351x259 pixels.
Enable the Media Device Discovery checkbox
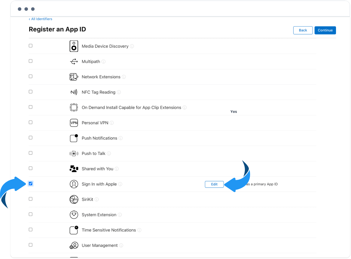[x=31, y=46]
